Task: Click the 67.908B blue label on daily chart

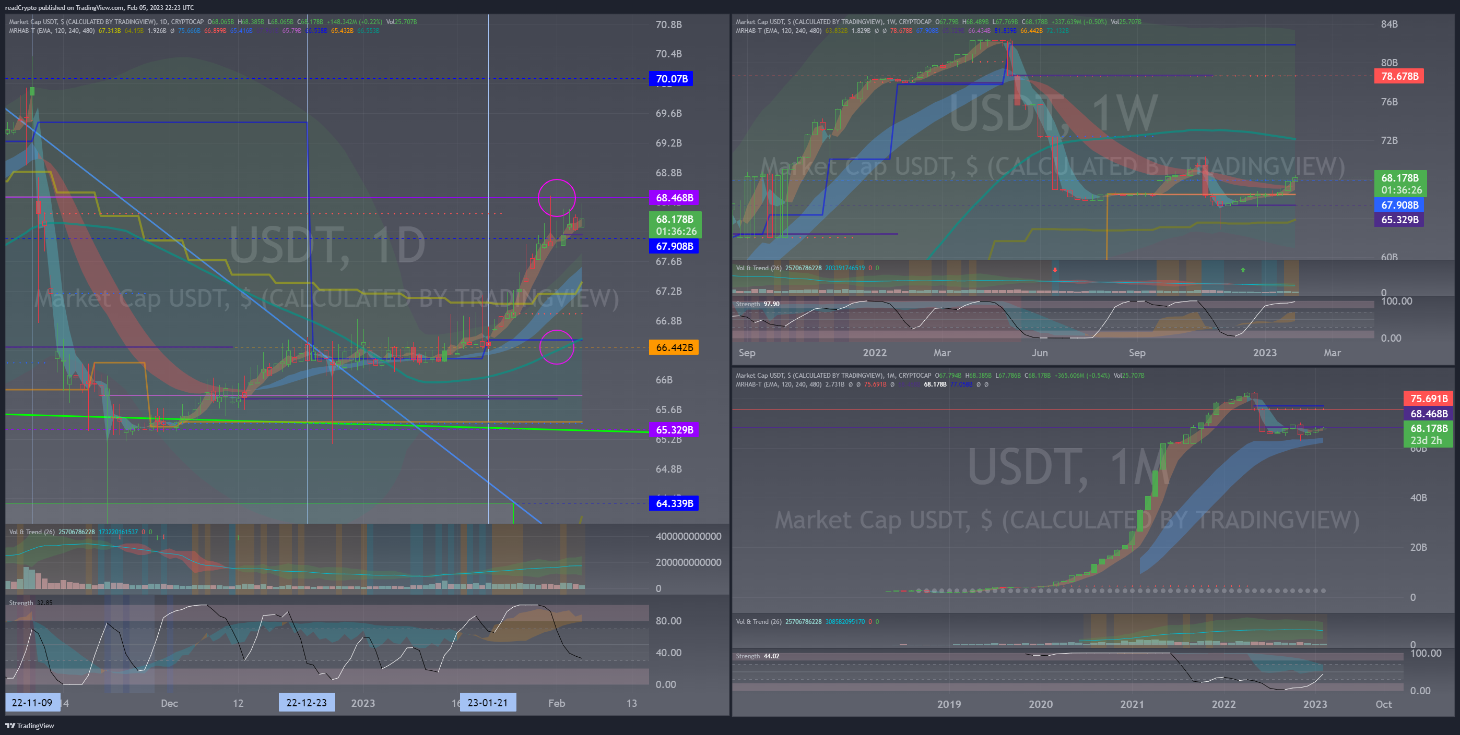Action: (675, 246)
